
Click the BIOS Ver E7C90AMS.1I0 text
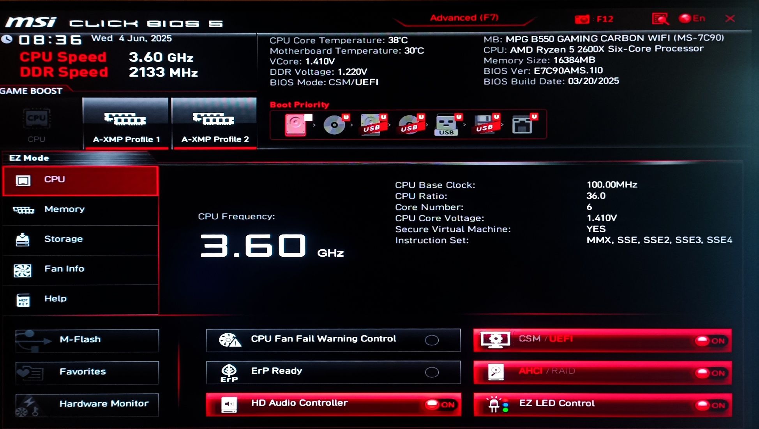(x=543, y=71)
